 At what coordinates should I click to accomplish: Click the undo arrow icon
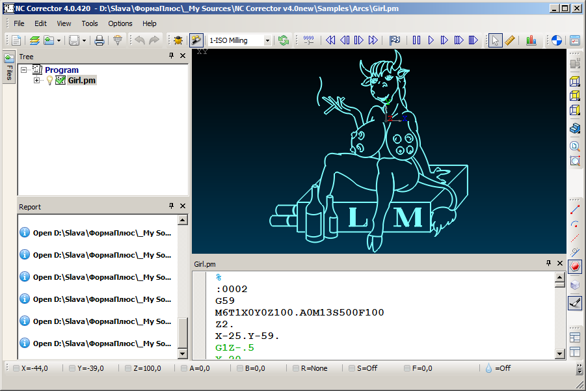[x=140, y=40]
